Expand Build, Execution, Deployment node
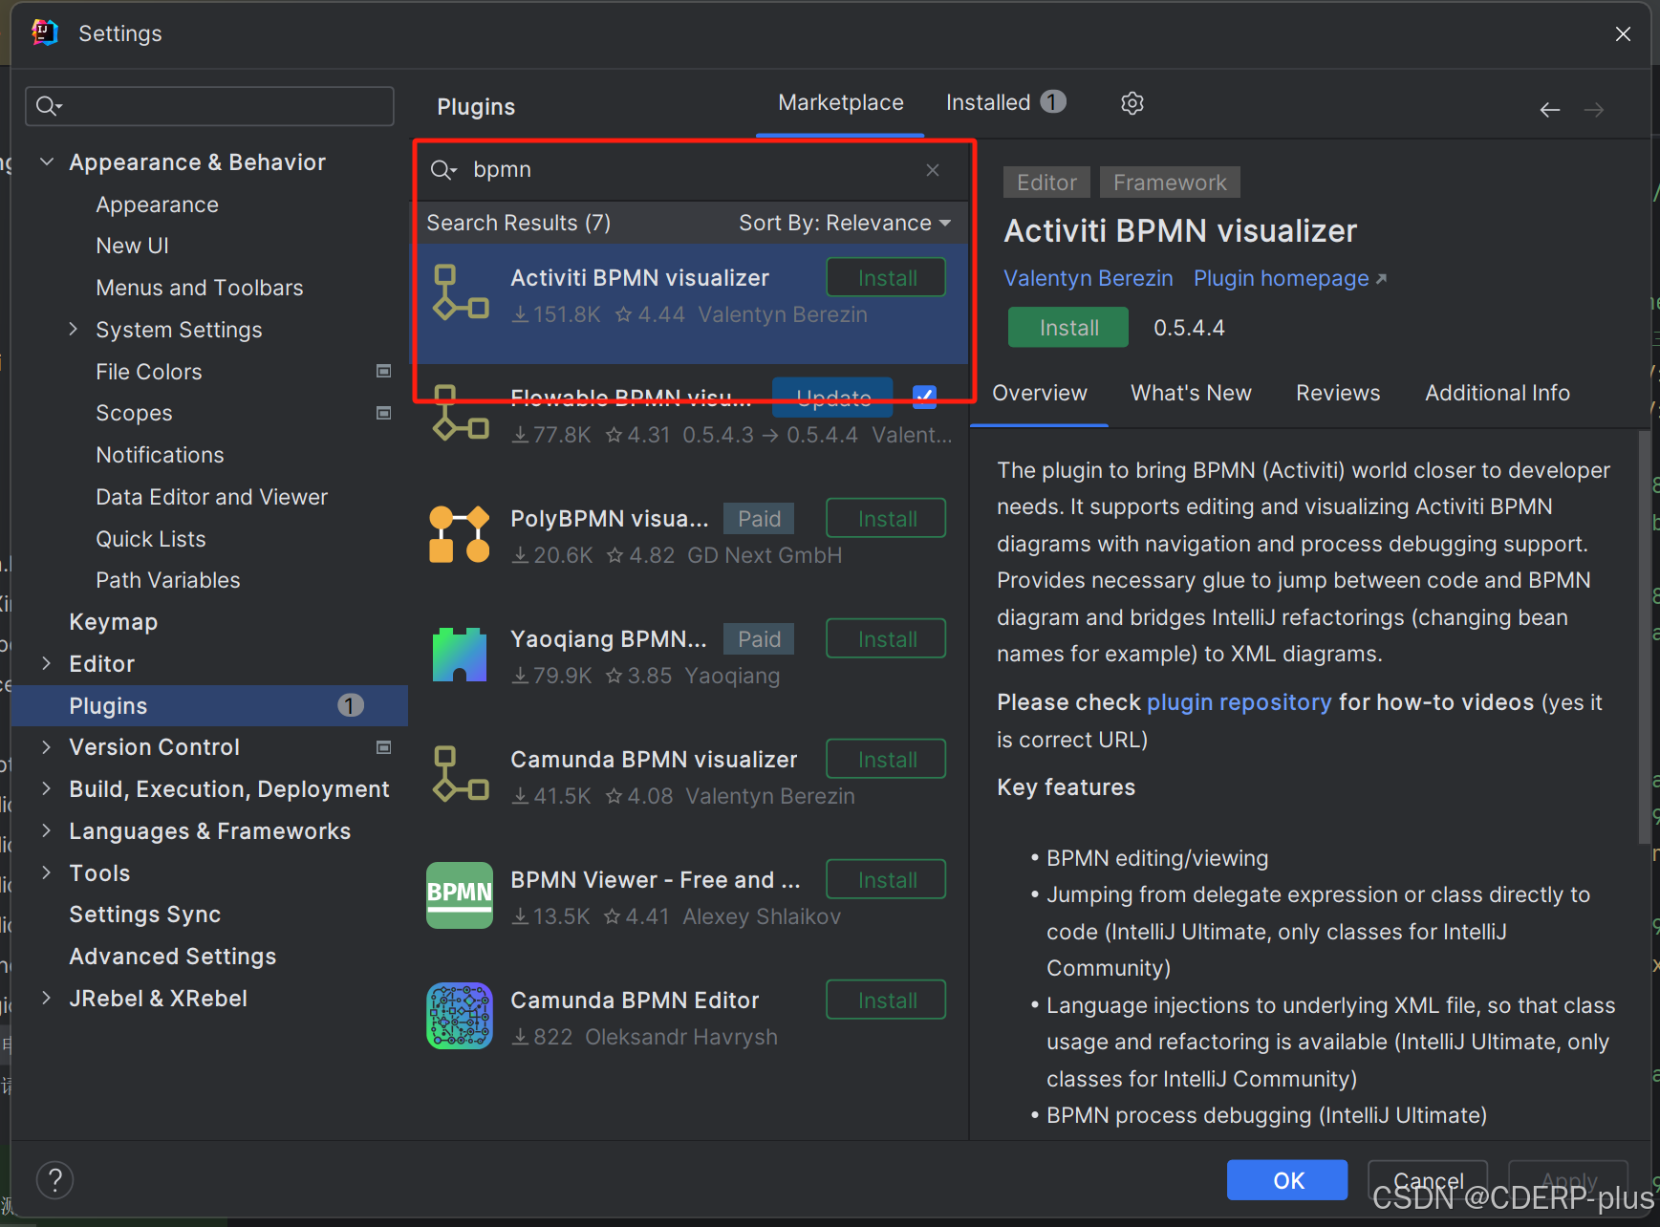The width and height of the screenshot is (1660, 1227). pos(46,788)
